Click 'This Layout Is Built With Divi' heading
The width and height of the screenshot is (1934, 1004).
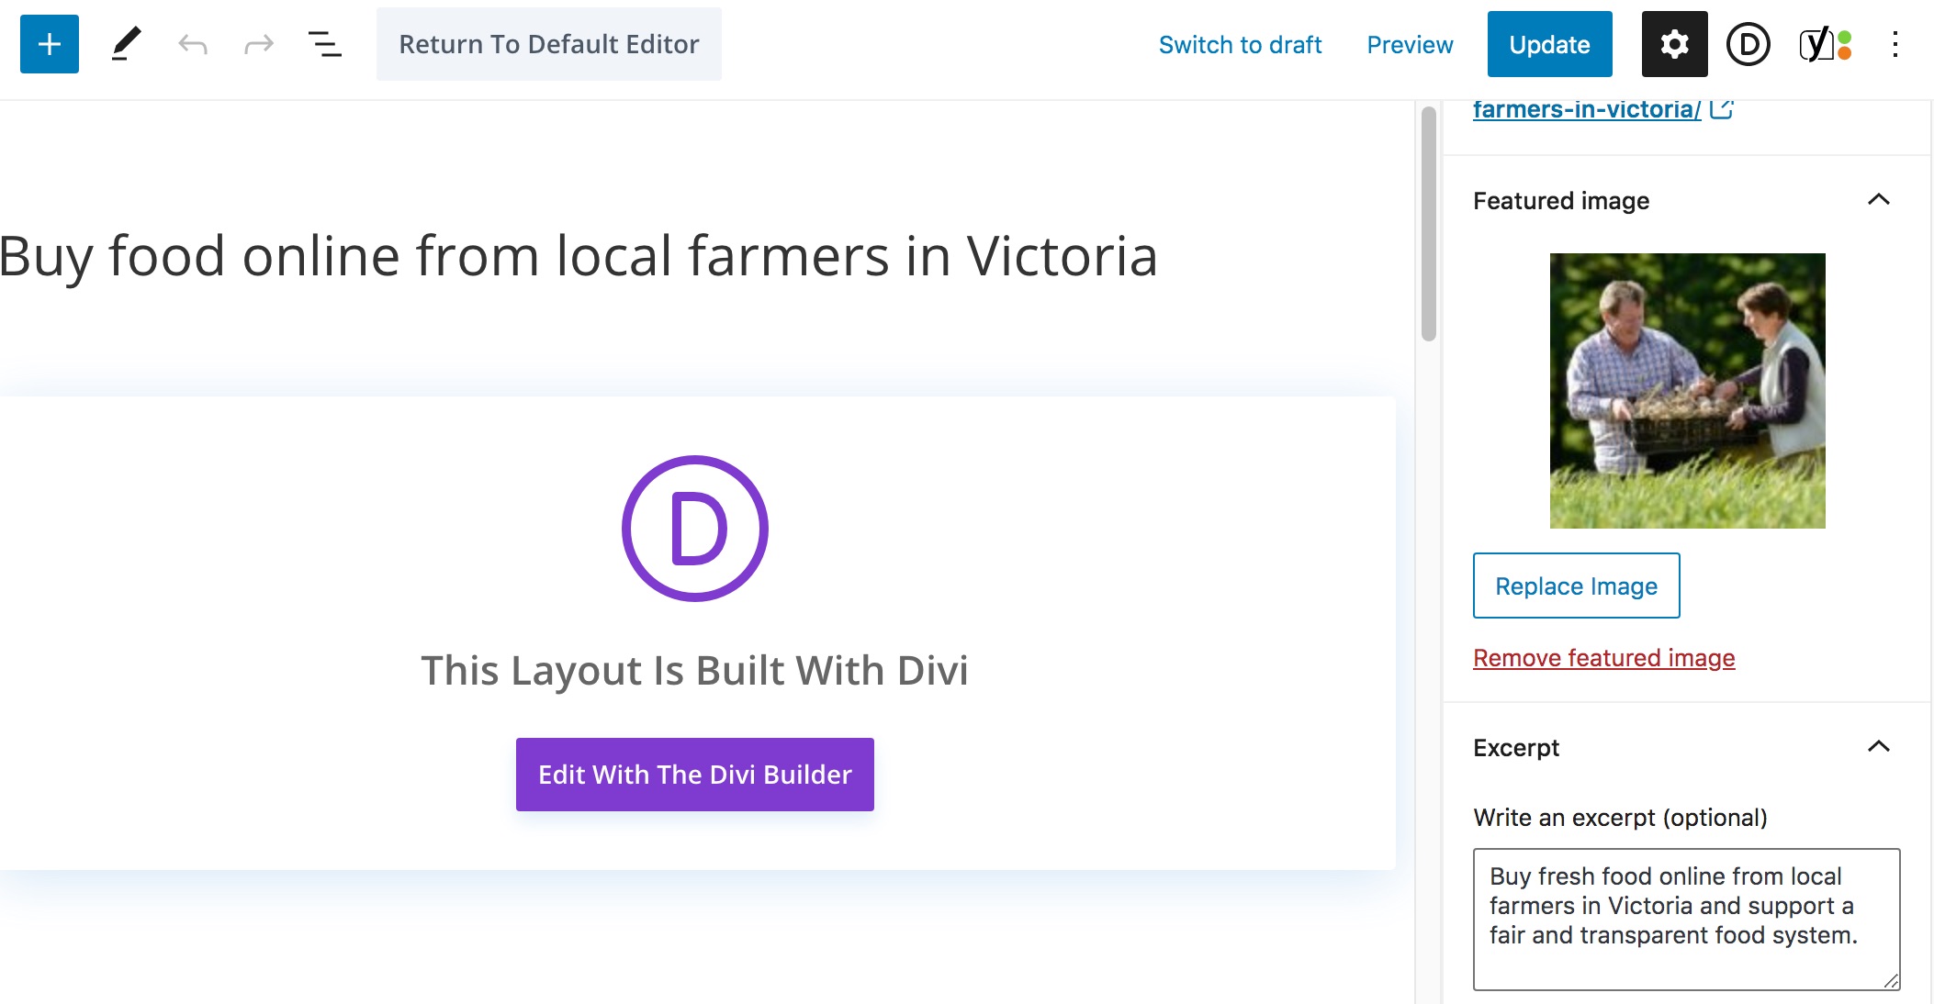[694, 670]
